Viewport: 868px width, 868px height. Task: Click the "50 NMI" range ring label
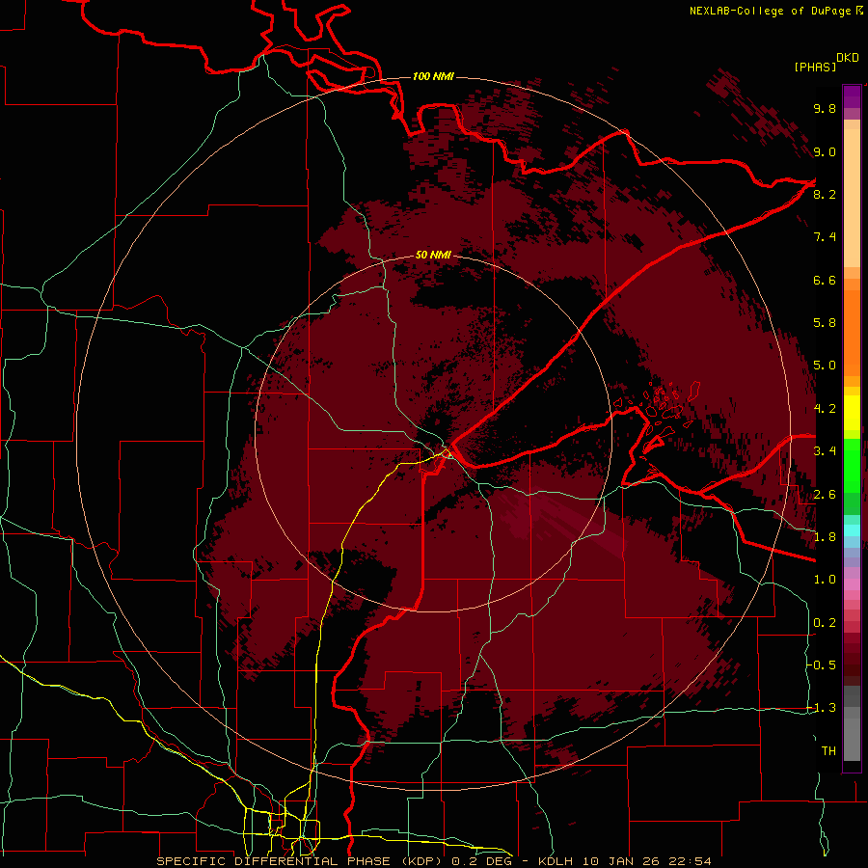(x=433, y=255)
